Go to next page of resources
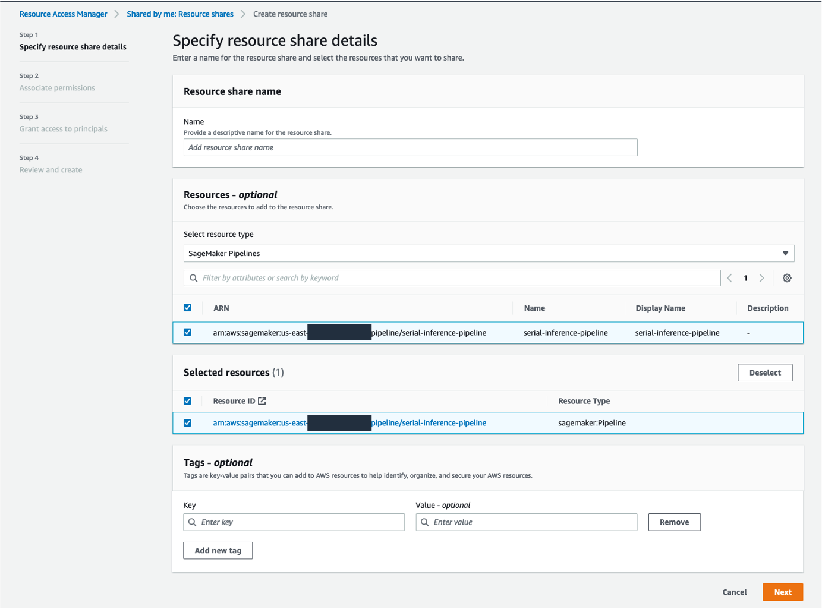This screenshot has height=609, width=822. pos(761,278)
